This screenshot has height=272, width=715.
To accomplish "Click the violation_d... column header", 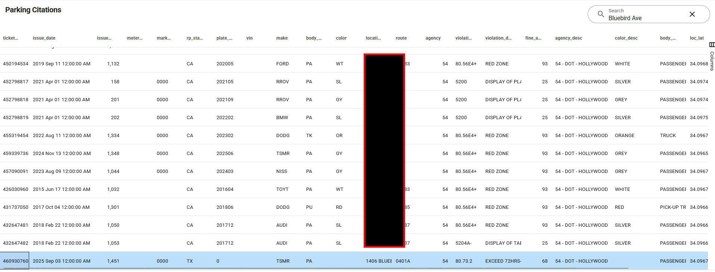I will point(498,38).
